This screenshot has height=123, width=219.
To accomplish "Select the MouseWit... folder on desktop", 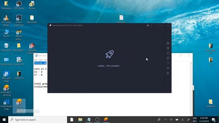I will pos(19,47).
